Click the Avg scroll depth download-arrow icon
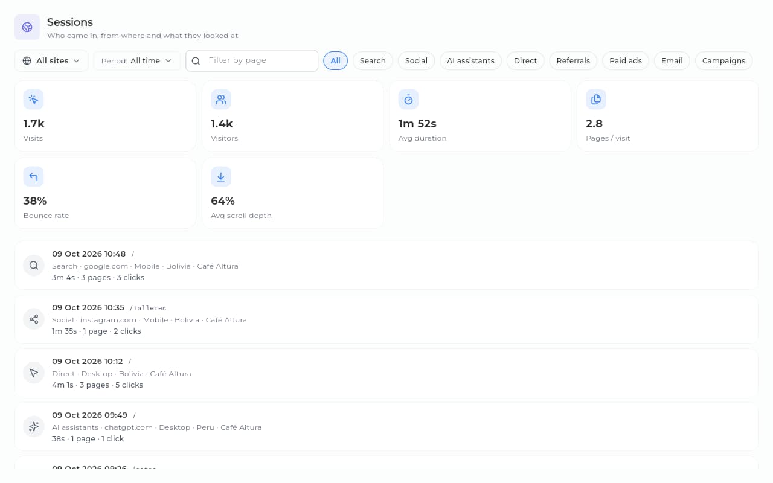The image size is (773, 483). [221, 177]
